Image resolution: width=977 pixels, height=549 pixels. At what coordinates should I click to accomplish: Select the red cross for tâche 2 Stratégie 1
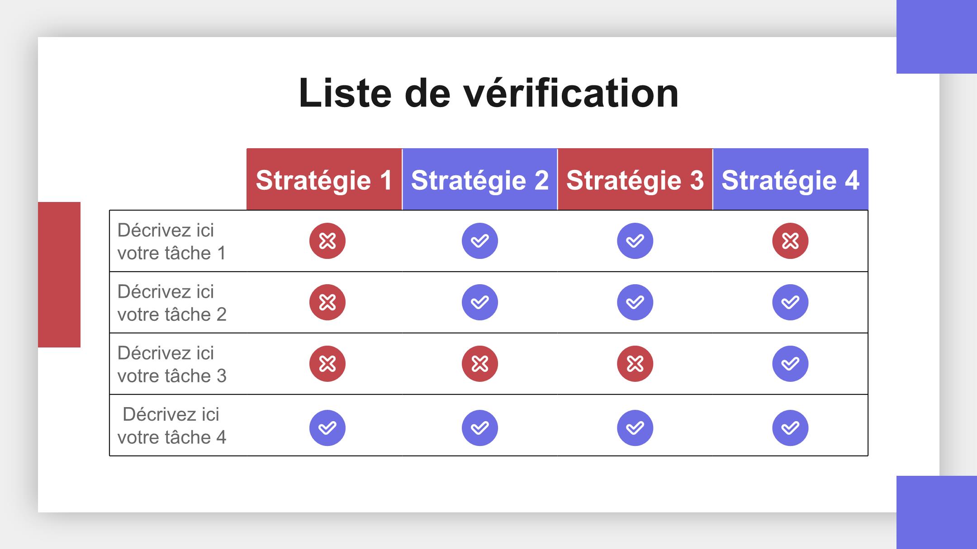327,302
